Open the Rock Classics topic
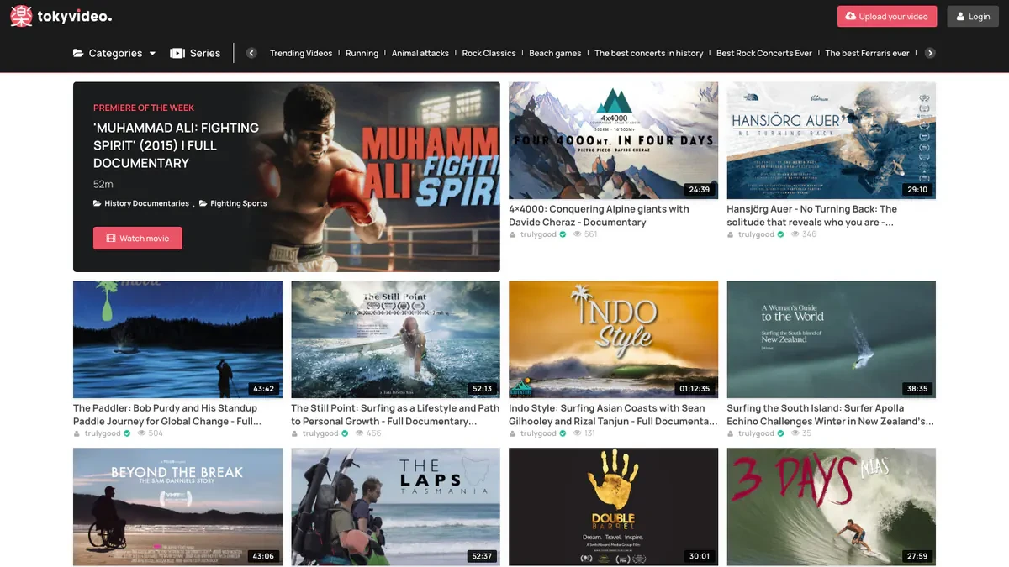The image size is (1009, 567). (489, 53)
